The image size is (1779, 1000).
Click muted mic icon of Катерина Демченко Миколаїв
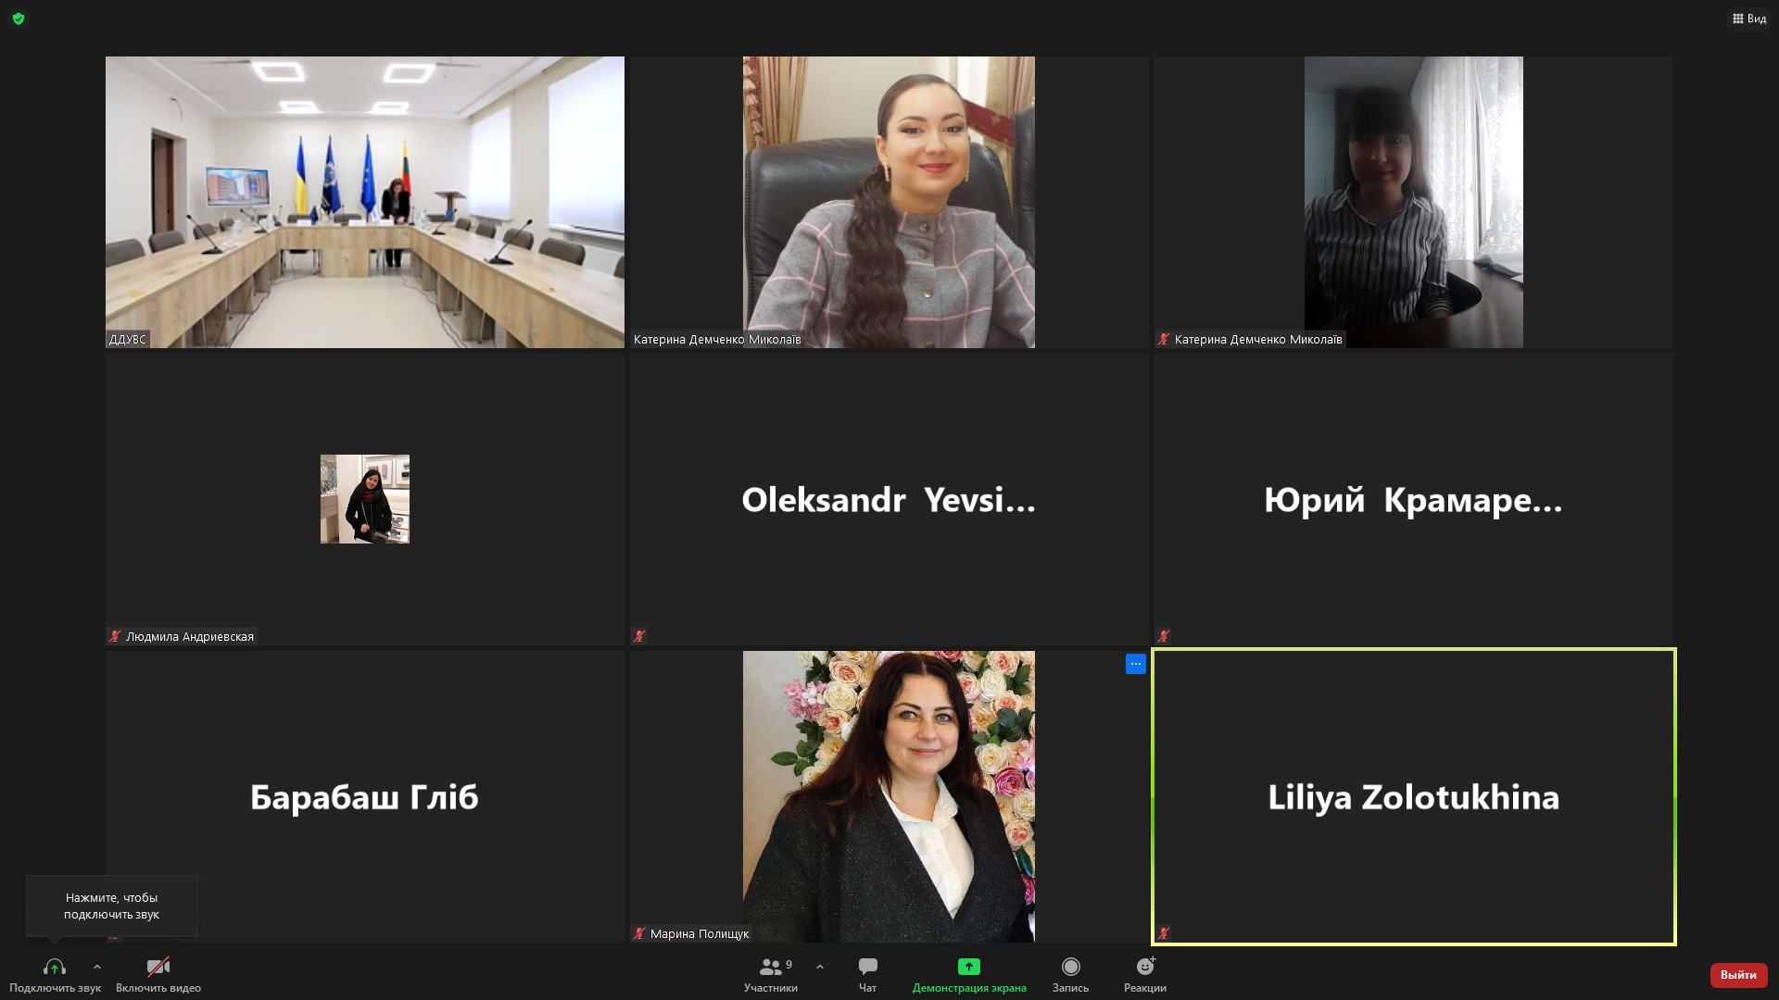click(1164, 340)
